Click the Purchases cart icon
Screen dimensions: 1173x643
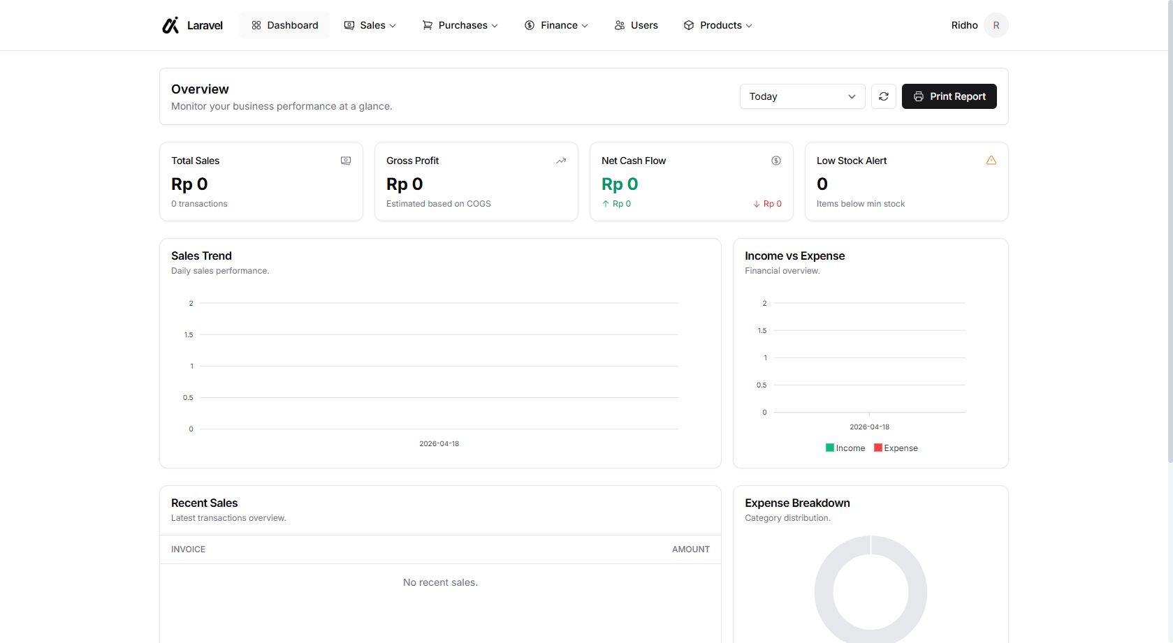point(428,25)
